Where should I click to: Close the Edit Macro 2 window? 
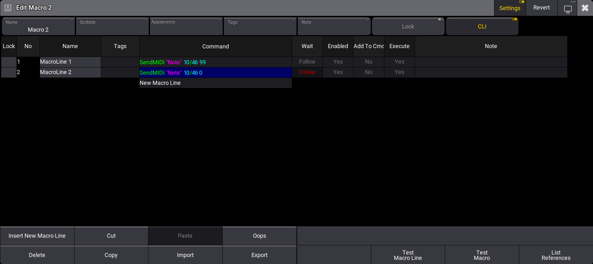tap(585, 8)
